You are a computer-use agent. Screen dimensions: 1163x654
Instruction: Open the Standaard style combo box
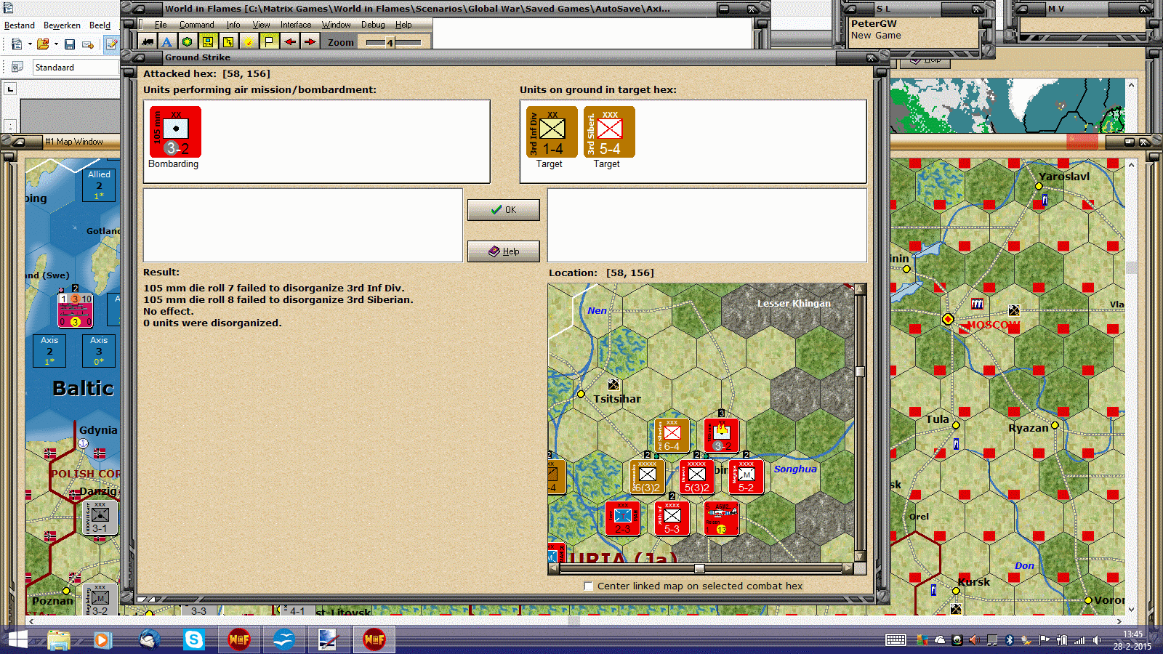click(x=76, y=67)
